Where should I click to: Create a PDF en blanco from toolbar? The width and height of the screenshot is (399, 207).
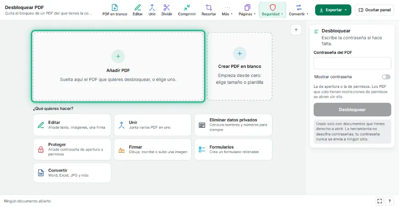115,10
